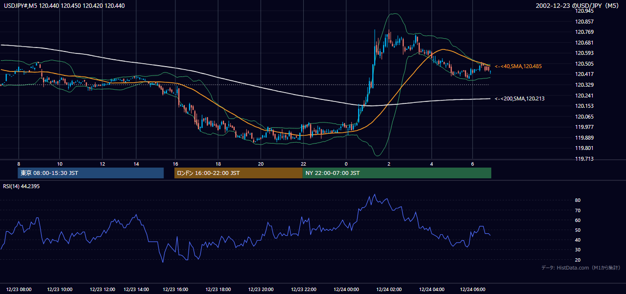Click price axis value 120.681
The image size is (626, 294).
[x=585, y=43]
